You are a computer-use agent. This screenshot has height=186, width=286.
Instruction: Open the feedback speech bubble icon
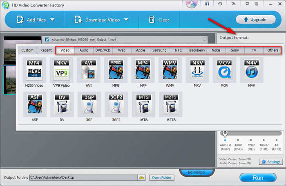[247, 4]
